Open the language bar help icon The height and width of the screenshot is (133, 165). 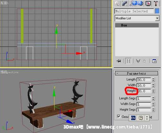(141, 118)
